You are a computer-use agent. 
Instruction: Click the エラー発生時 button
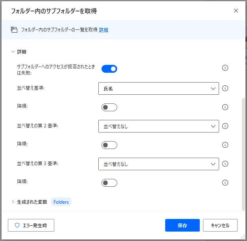[x=31, y=225]
